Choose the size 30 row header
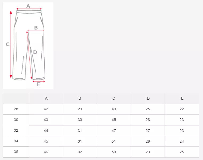 click(16, 120)
